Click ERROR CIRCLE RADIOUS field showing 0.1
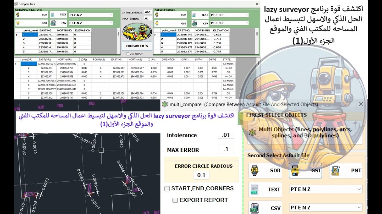The image size is (382, 214). point(201,175)
